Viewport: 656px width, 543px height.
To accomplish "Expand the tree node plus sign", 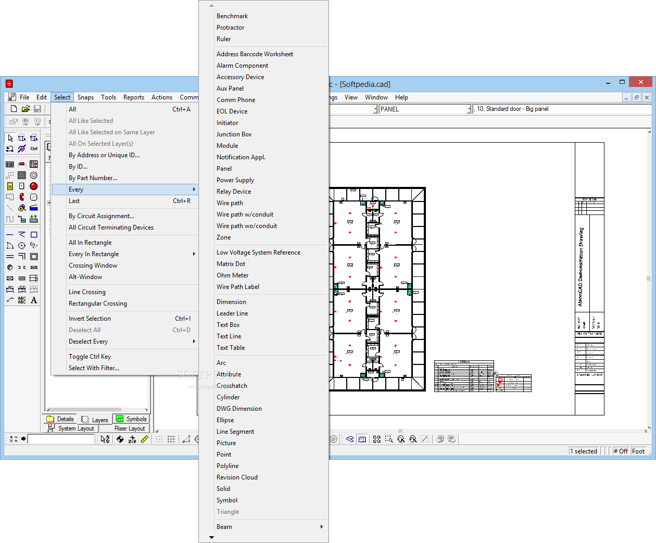I will pyautogui.click(x=49, y=203).
